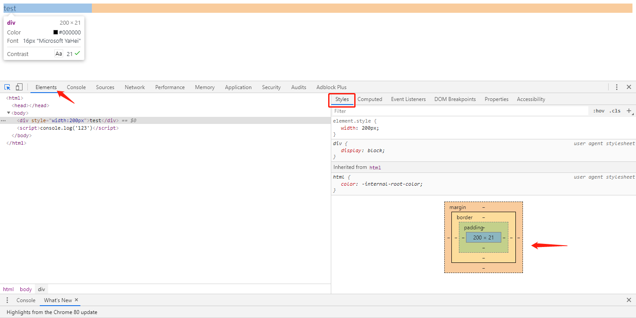Open the Audits tab

[x=299, y=87]
